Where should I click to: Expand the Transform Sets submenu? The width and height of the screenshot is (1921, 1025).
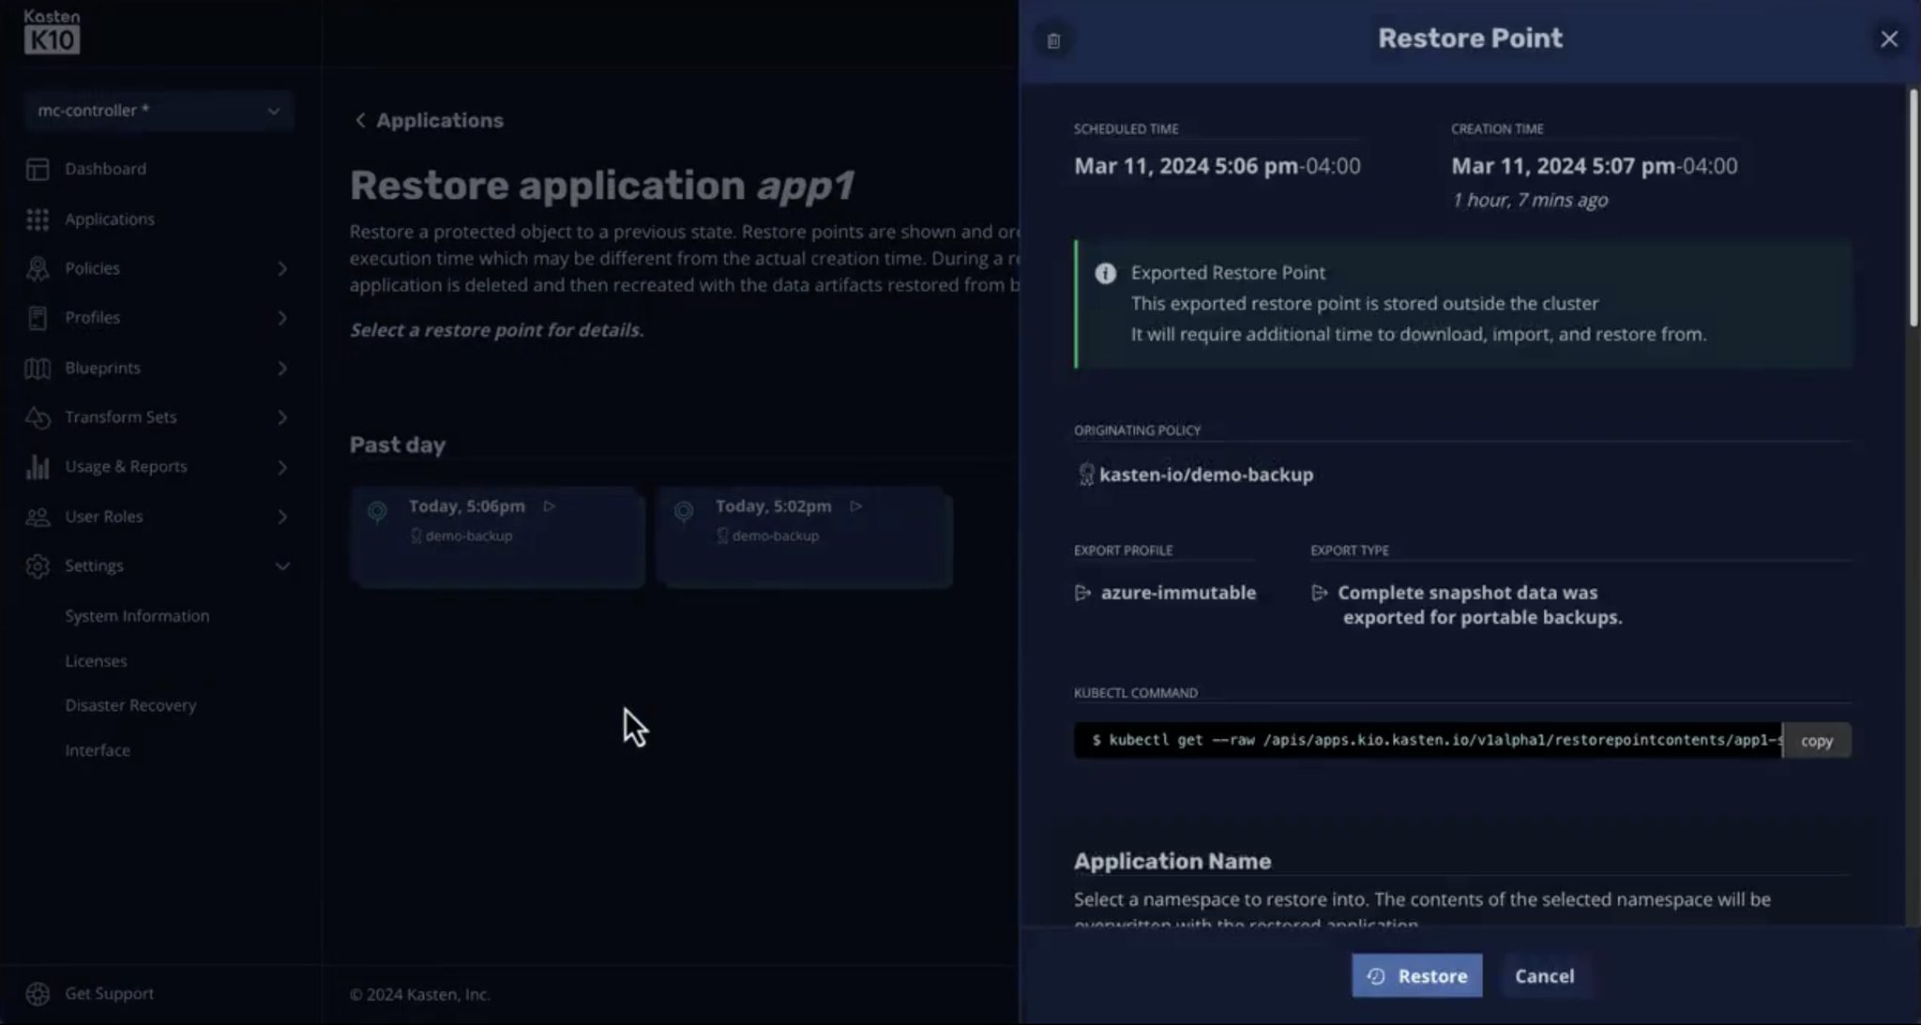281,417
